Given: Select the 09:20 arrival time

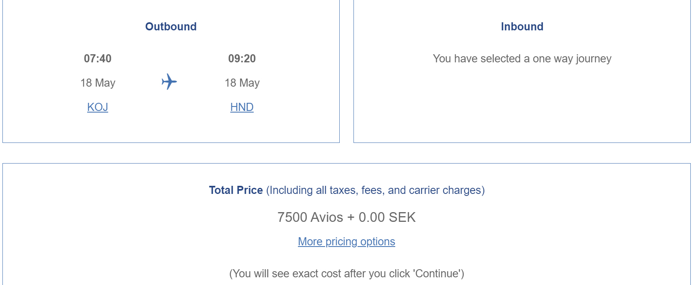Looking at the screenshot, I should coord(242,59).
